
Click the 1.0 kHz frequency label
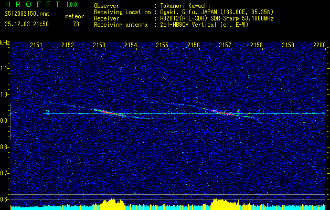(4, 94)
